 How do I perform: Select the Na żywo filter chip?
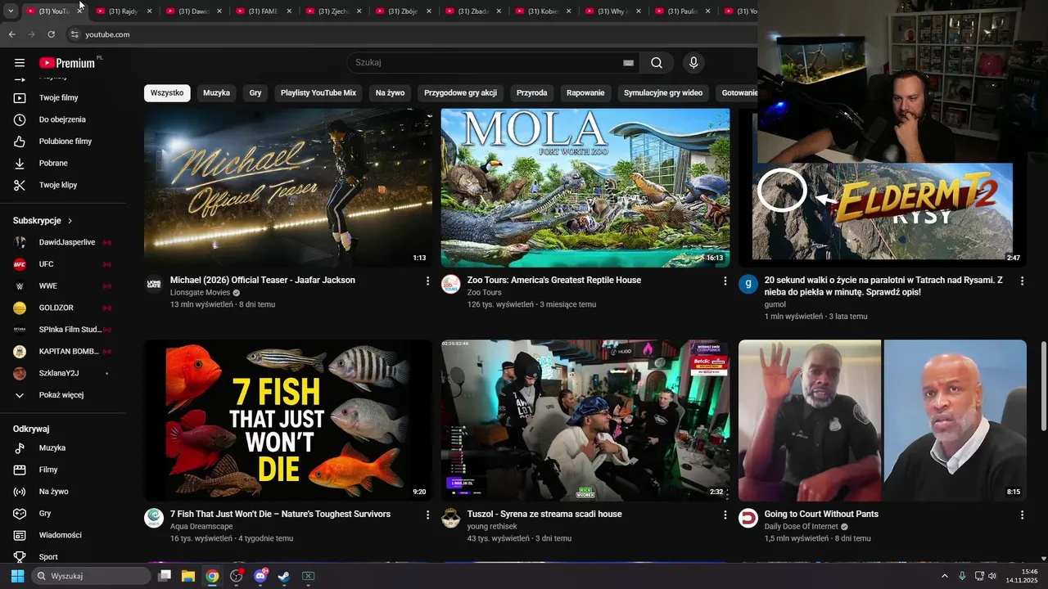(x=390, y=93)
